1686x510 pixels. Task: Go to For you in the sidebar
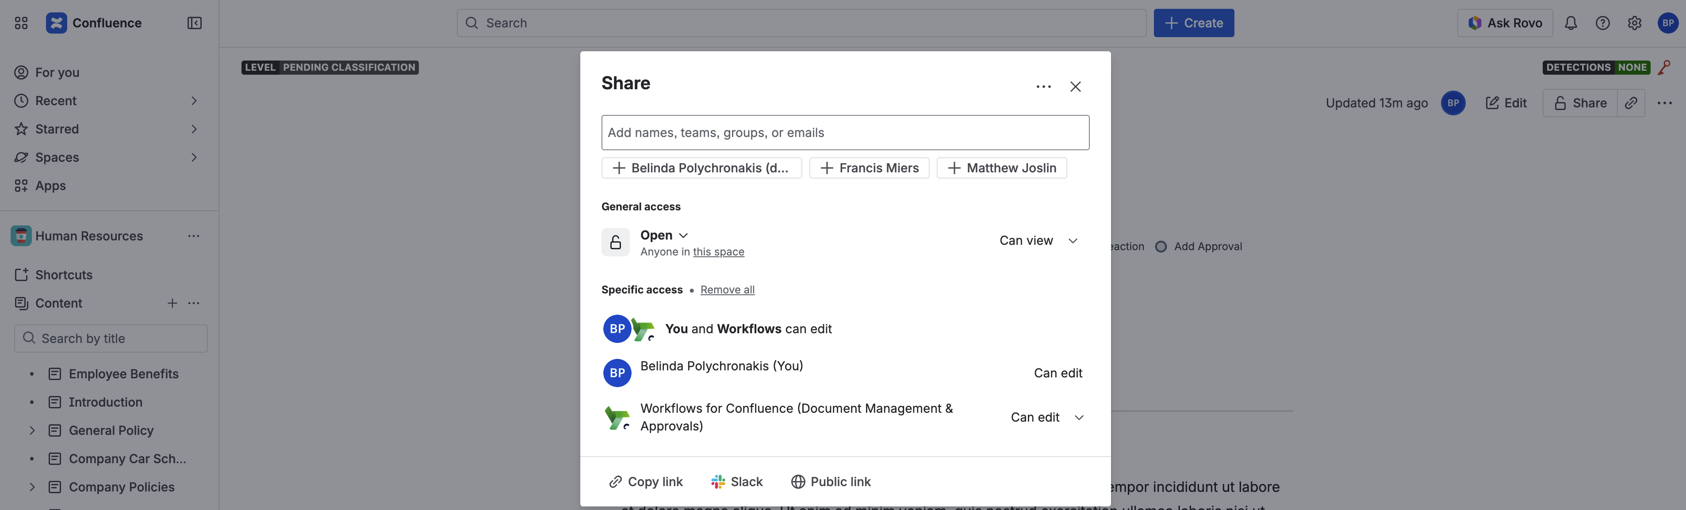(x=57, y=72)
